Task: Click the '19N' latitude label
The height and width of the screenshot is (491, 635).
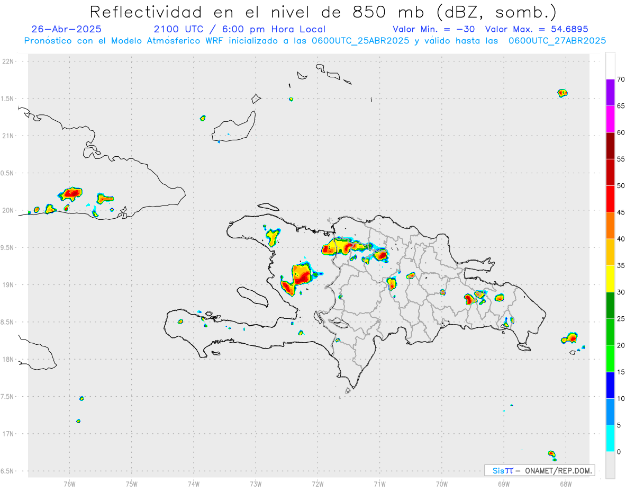Action: (9, 285)
